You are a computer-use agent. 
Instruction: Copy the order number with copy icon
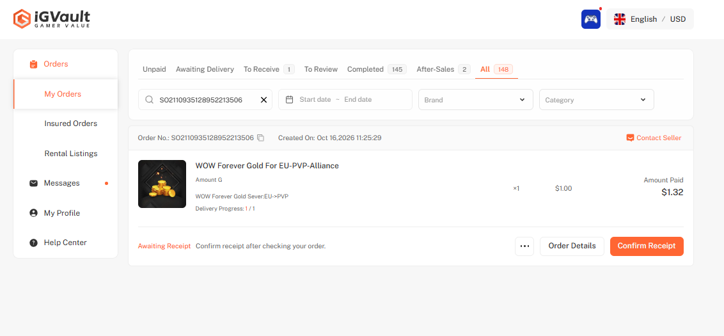(260, 138)
